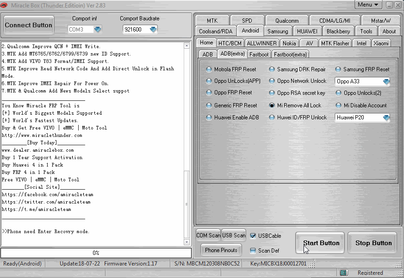Open the Comport Baudrate 921600 dropdown arrow
The height and width of the screenshot is (278, 404).
coord(153,29)
